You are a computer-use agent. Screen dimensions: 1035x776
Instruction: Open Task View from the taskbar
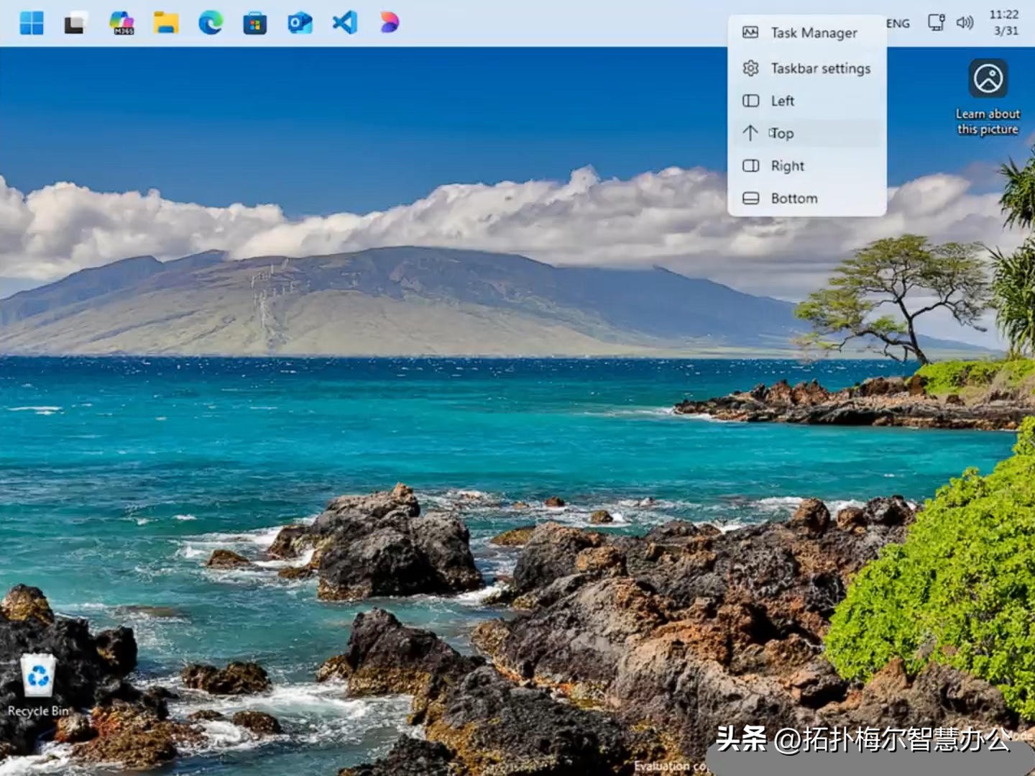[x=74, y=22]
